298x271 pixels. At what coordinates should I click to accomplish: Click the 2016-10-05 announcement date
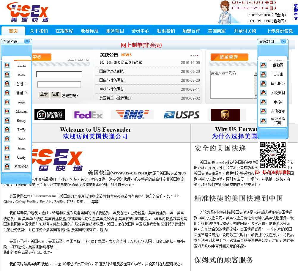pyautogui.click(x=190, y=62)
